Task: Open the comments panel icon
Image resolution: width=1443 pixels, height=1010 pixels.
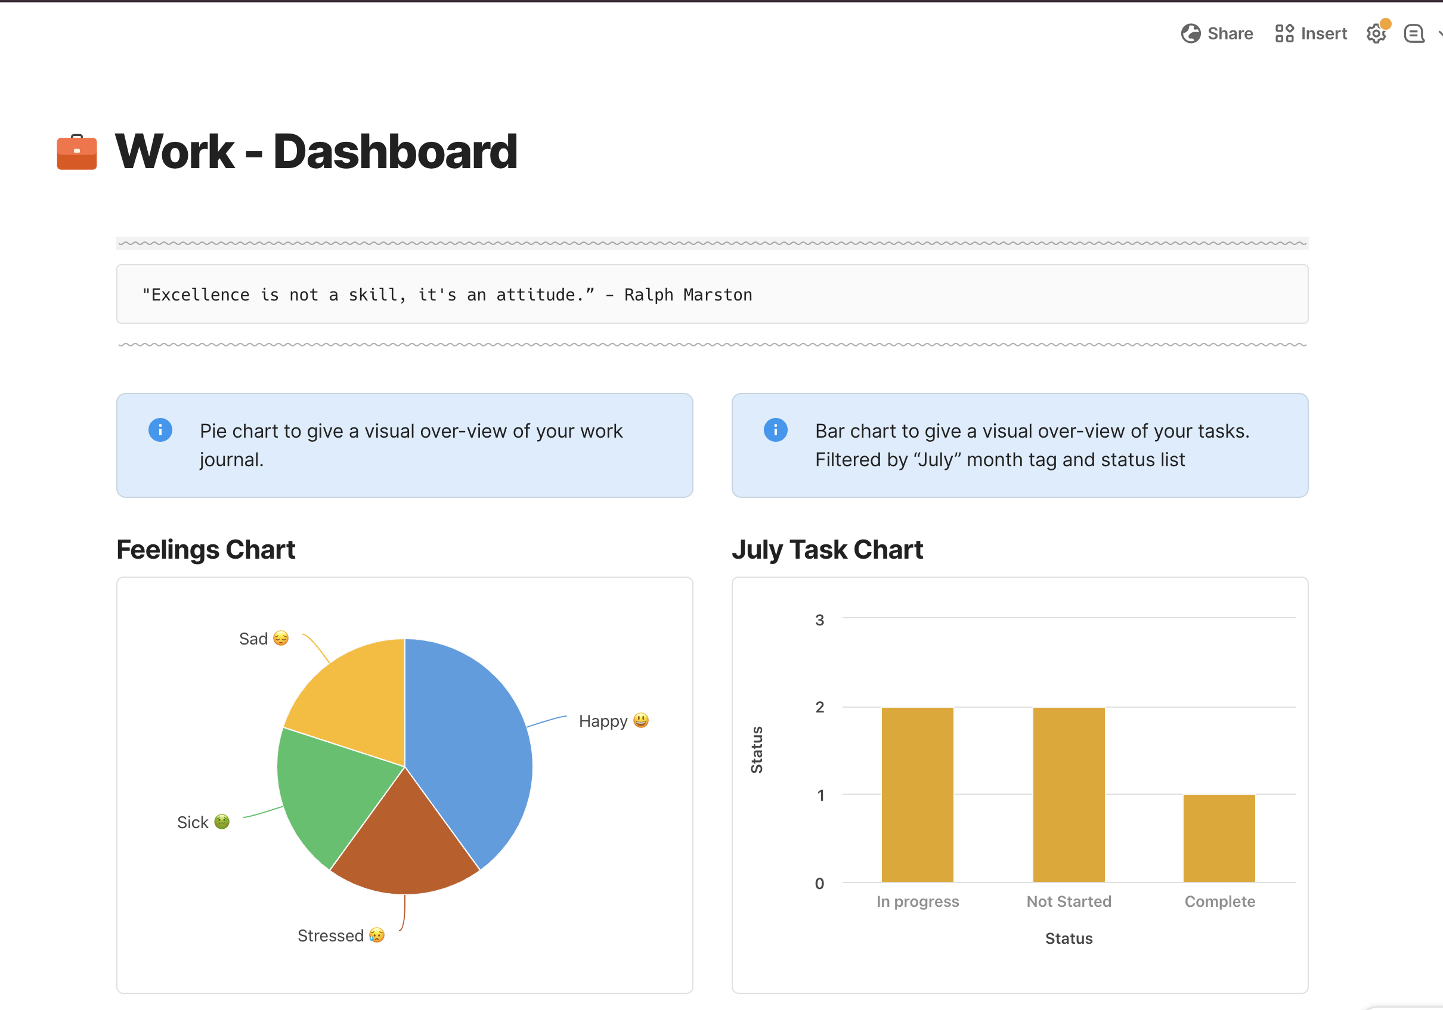Action: (1413, 33)
